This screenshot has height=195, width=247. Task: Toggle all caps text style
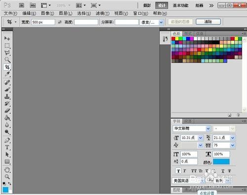click(194, 171)
